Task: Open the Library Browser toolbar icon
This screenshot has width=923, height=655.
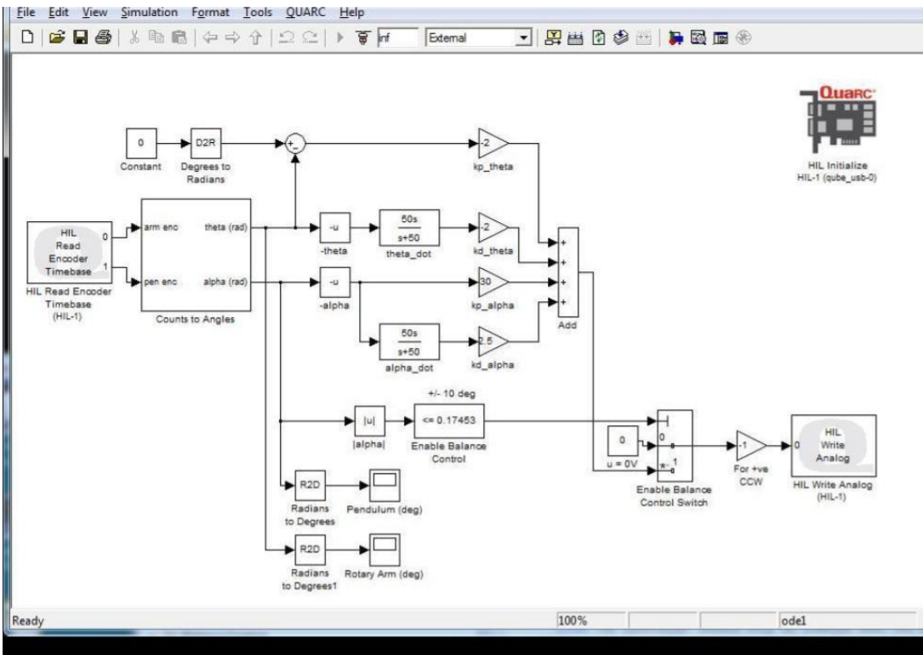Action: click(x=677, y=37)
